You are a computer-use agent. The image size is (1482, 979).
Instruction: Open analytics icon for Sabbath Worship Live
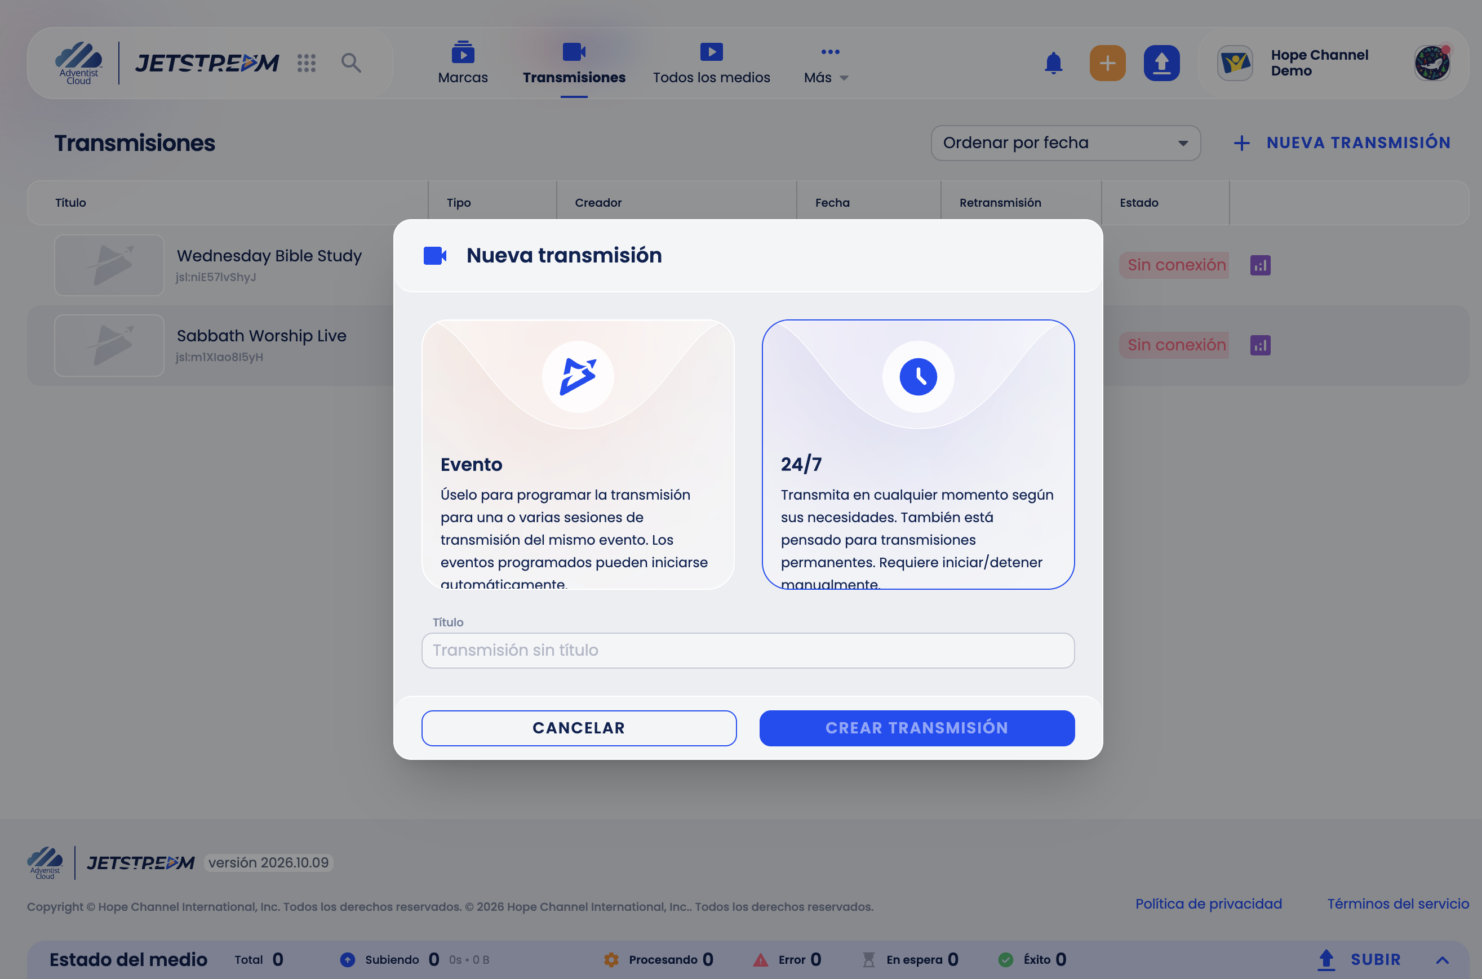(1261, 345)
